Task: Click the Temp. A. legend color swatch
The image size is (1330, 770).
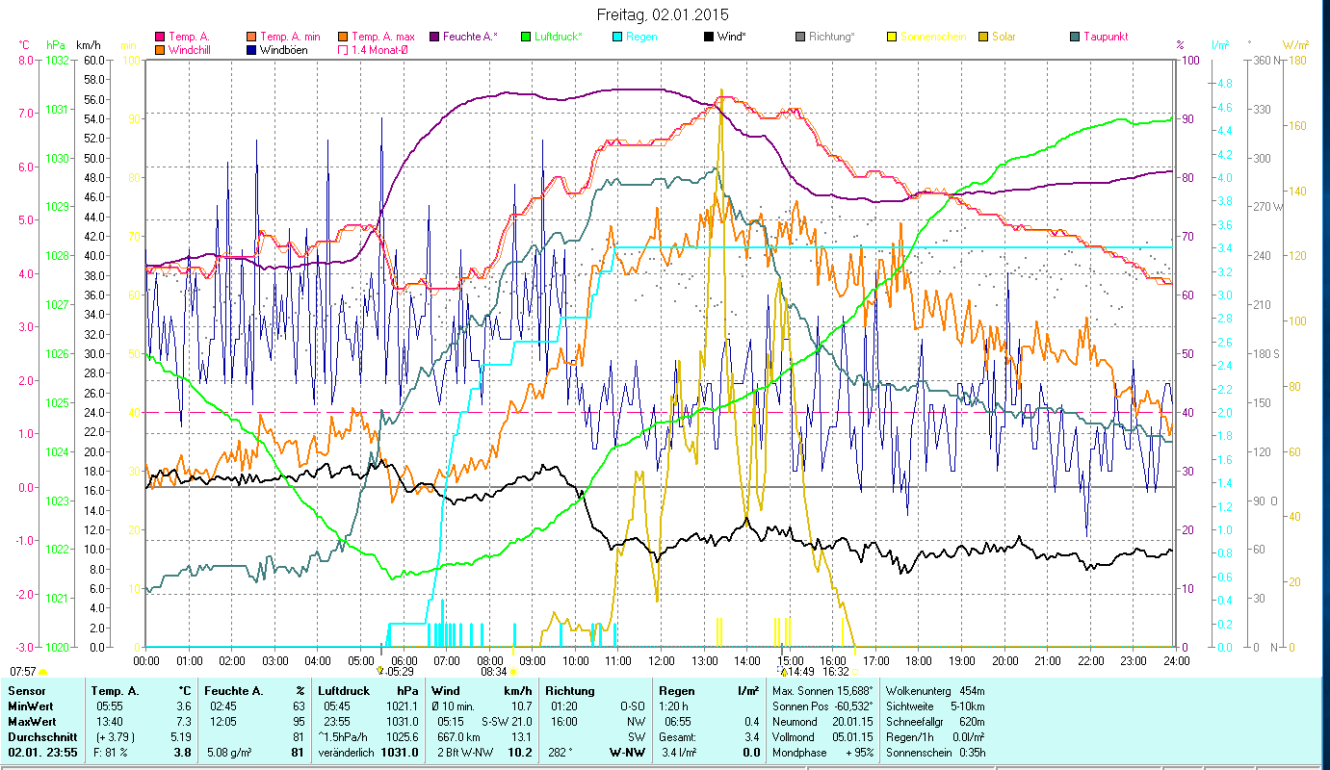Action: [160, 37]
